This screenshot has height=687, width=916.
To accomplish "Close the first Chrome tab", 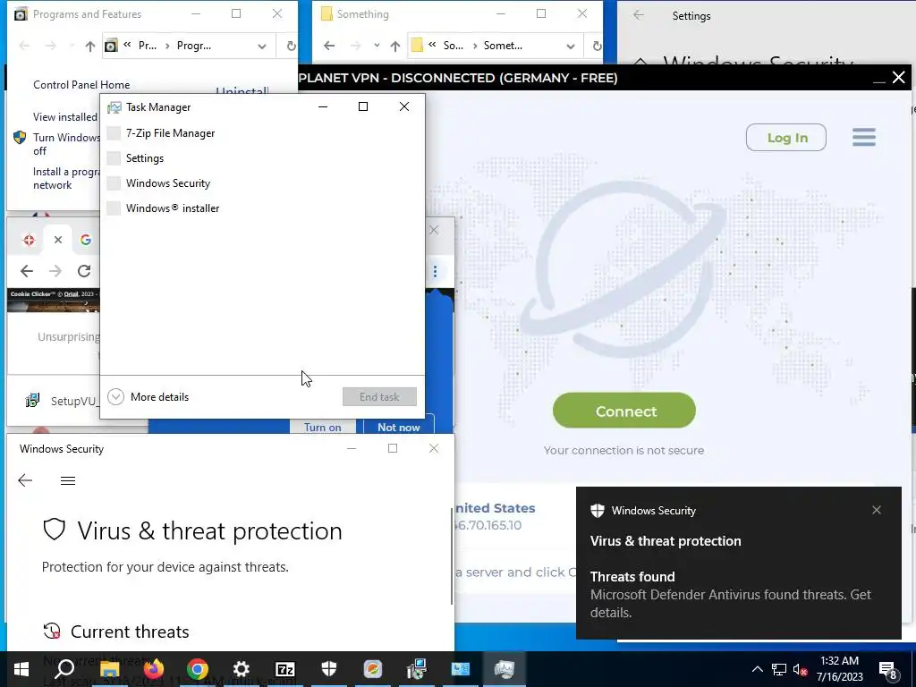I will [58, 240].
